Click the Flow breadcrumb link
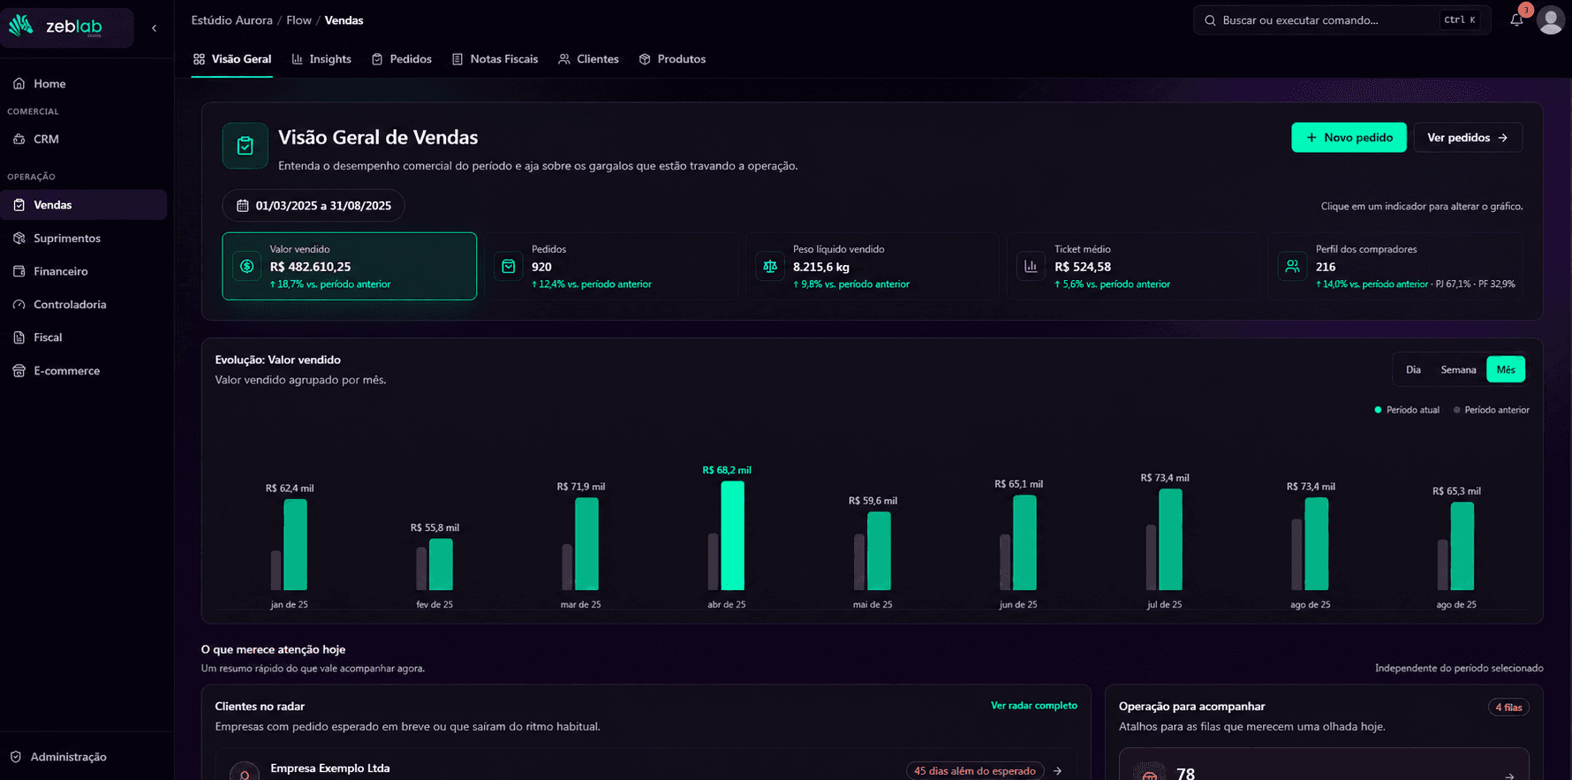1572x780 pixels. (299, 20)
